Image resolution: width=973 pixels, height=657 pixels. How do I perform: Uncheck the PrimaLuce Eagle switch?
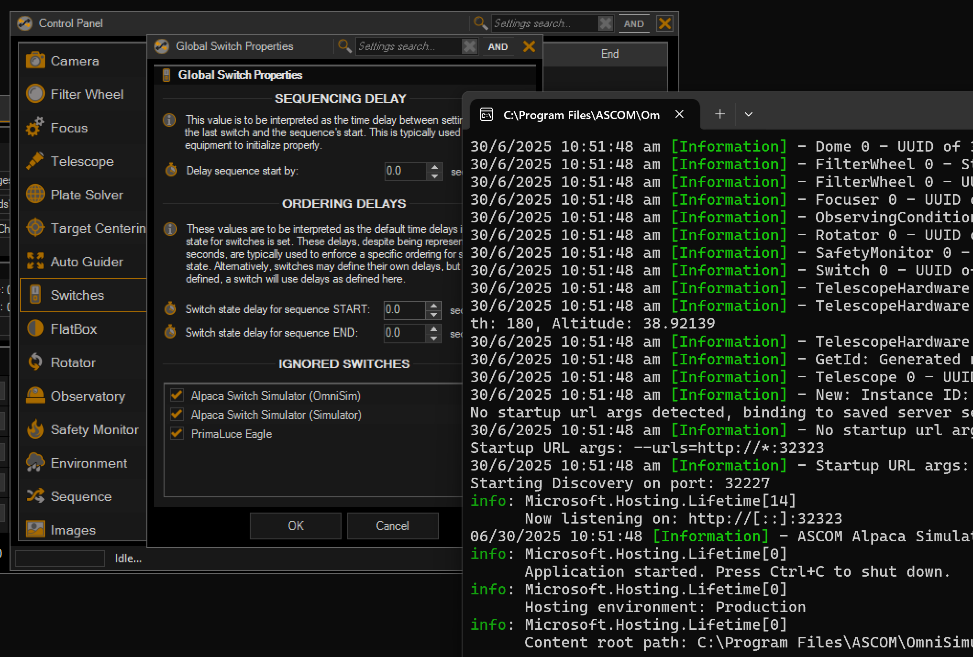tap(177, 434)
